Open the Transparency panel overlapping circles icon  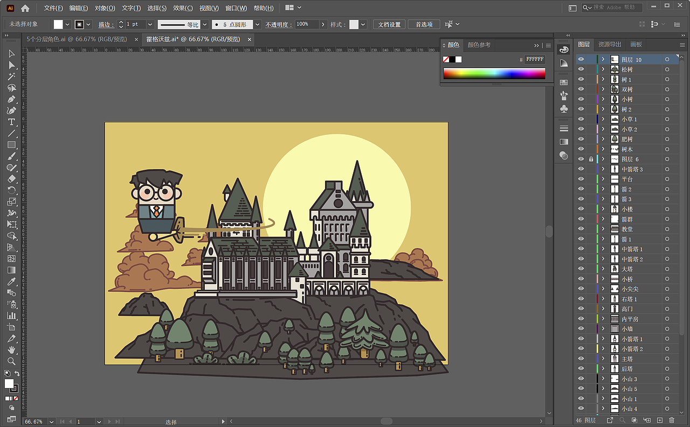[x=564, y=155]
